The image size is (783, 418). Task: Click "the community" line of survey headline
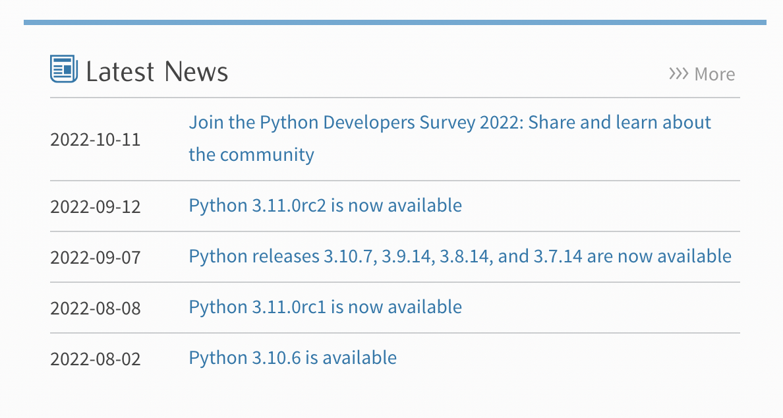click(251, 154)
